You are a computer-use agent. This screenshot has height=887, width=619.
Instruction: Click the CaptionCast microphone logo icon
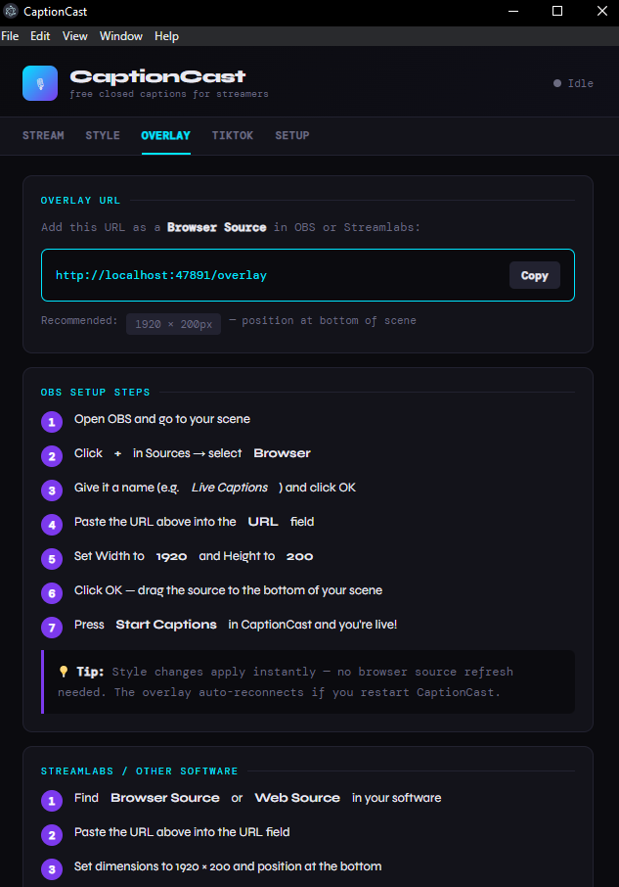tap(40, 83)
